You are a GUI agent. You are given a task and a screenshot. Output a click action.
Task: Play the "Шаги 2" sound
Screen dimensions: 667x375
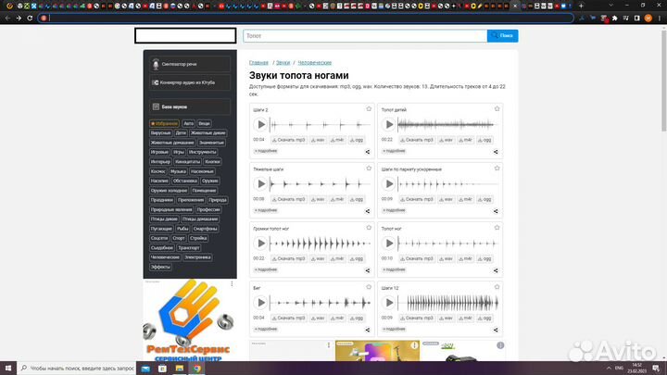click(x=261, y=124)
